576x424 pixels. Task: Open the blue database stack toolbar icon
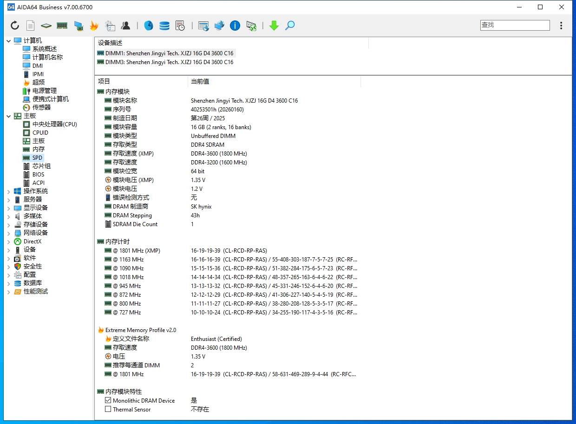[x=164, y=26]
